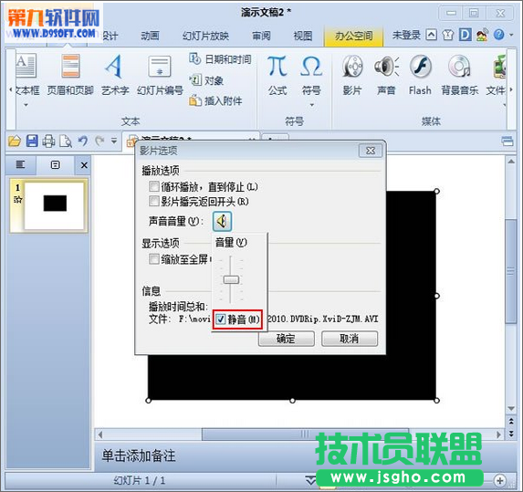Insert WordArt (艺术字)
Image resolution: width=523 pixels, height=492 pixels.
click(x=115, y=74)
